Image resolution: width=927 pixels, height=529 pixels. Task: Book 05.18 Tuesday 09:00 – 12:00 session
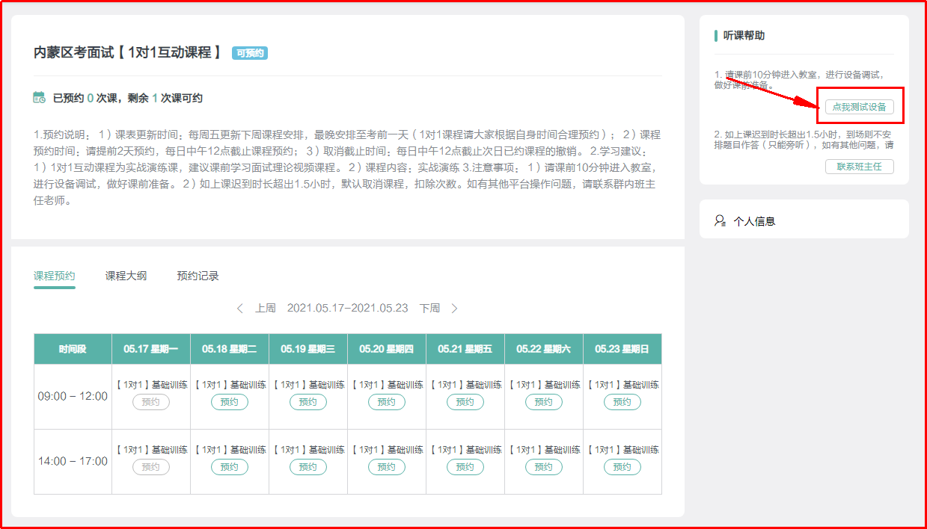pyautogui.click(x=230, y=402)
